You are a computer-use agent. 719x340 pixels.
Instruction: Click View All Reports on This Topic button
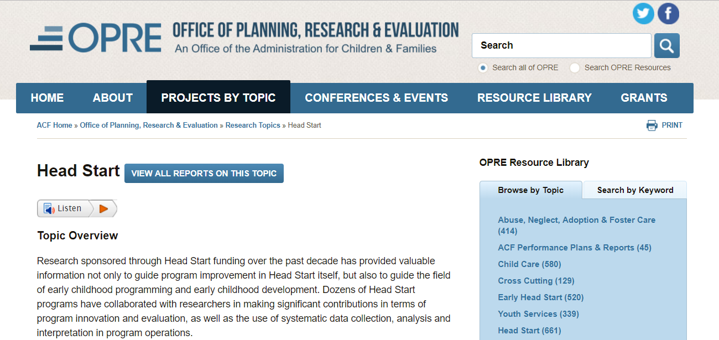[x=204, y=173]
